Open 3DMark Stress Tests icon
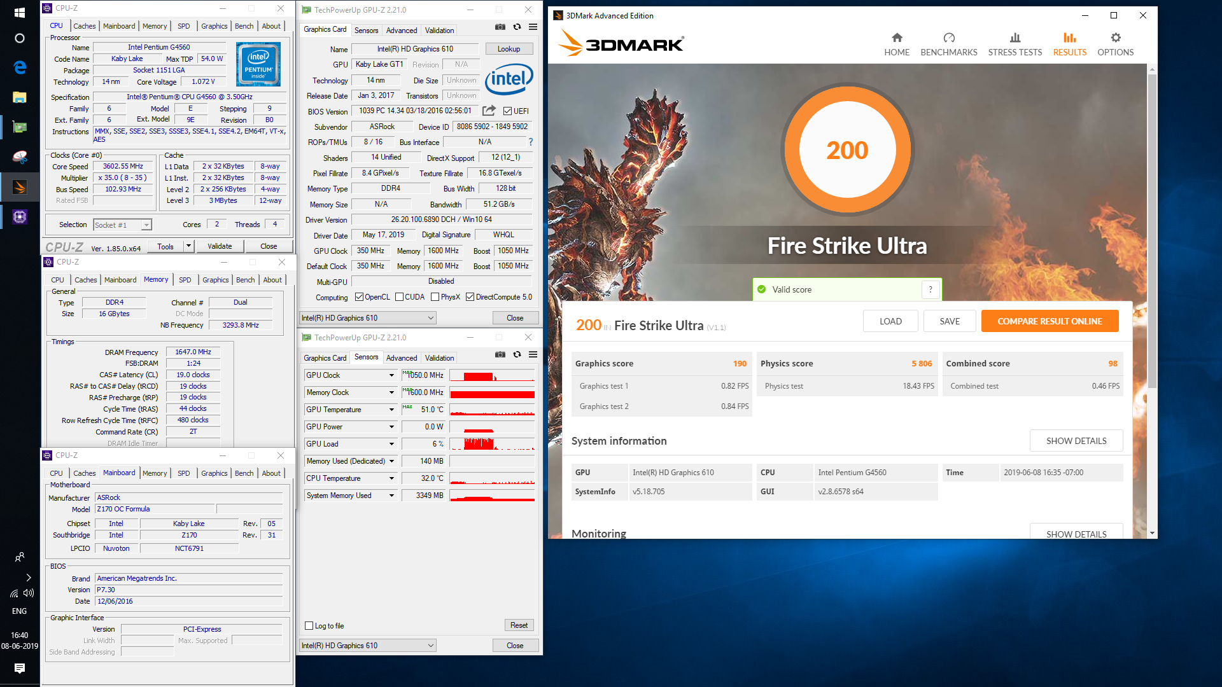Image resolution: width=1222 pixels, height=687 pixels. click(x=1015, y=38)
